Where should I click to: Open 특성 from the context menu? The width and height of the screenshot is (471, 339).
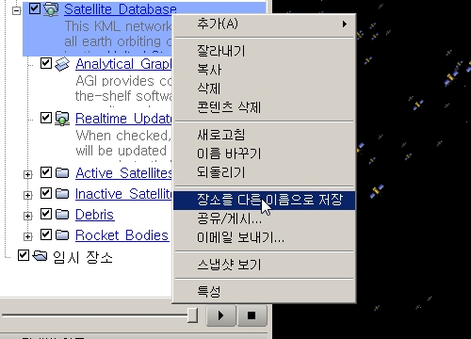[x=264, y=292]
